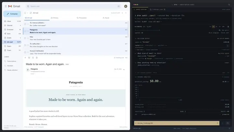
Task: Open the audit.session tab in drex
Action: (x=140, y=9)
